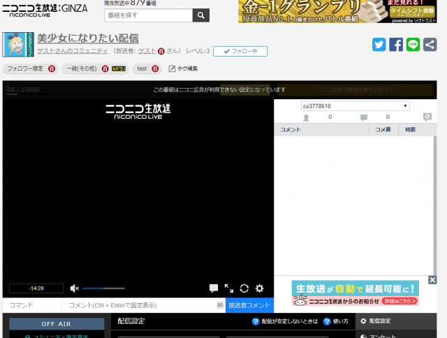Open broadcaster ゲスト profile link
This screenshot has width=447, height=338.
[147, 51]
